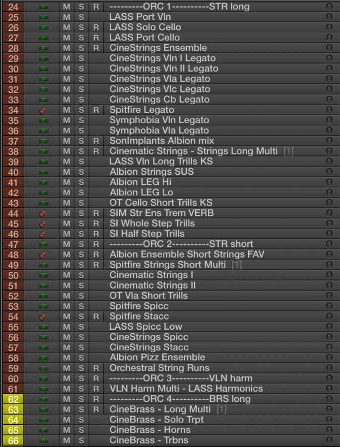The width and height of the screenshot is (340, 447).
Task: Solo the Albion Strings SUS track
Action: pos(81,172)
